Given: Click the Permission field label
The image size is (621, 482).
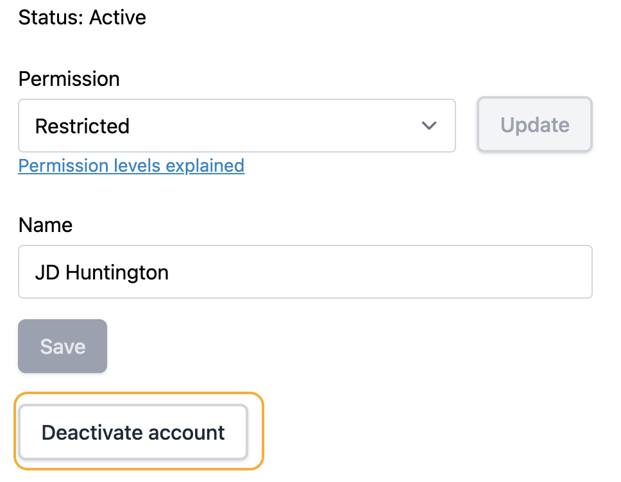Looking at the screenshot, I should tap(69, 79).
